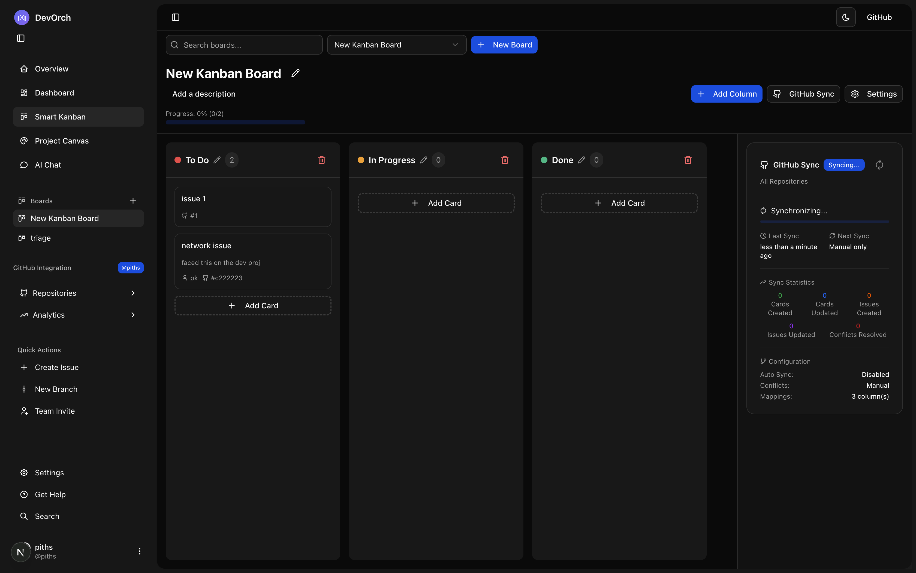Click the Search boards input field
This screenshot has height=573, width=916.
[x=250, y=45]
